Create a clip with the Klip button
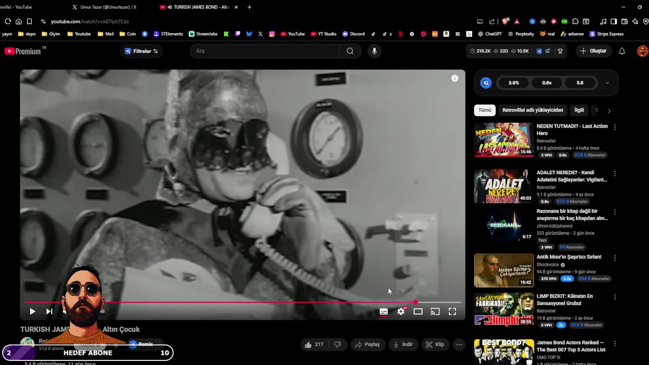 435,345
